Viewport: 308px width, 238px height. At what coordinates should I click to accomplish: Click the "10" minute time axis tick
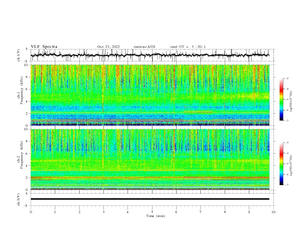coord(273,212)
